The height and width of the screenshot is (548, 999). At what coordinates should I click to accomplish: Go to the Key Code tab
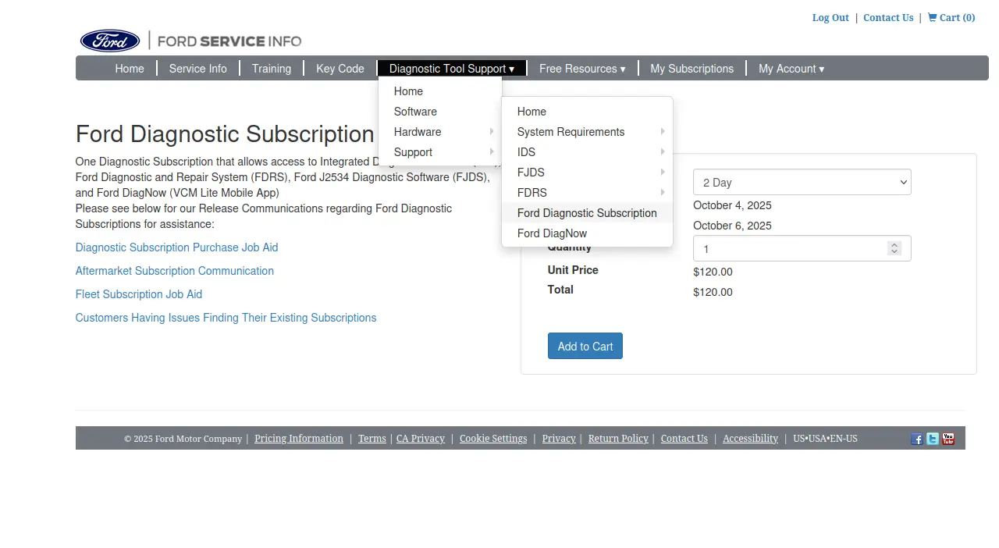[x=340, y=69]
